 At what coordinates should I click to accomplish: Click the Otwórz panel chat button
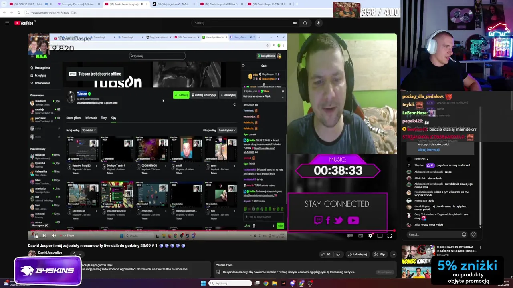click(x=385, y=272)
